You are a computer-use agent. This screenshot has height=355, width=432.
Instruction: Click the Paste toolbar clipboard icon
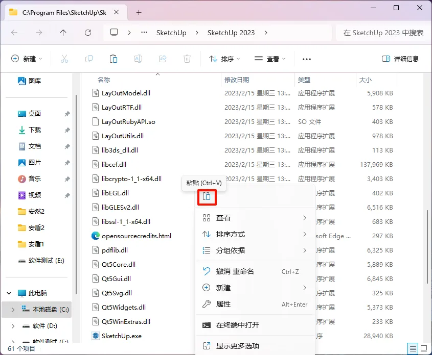coord(113,59)
